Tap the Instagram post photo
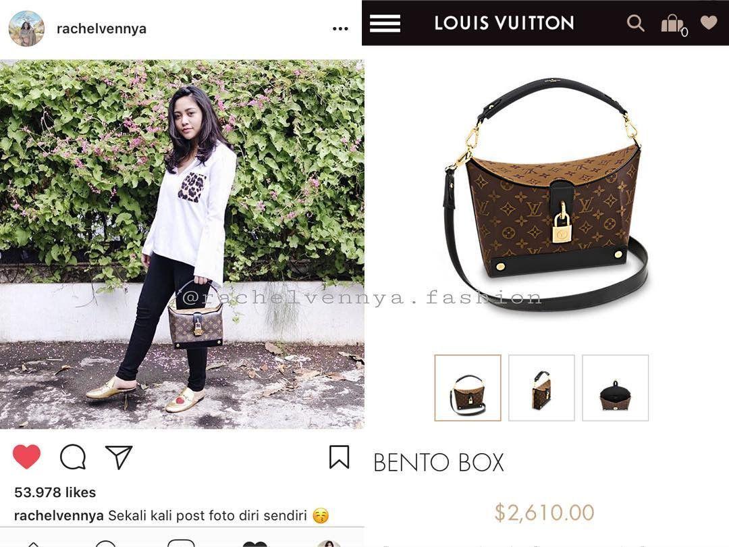Image resolution: width=729 pixels, height=547 pixels. (182, 244)
